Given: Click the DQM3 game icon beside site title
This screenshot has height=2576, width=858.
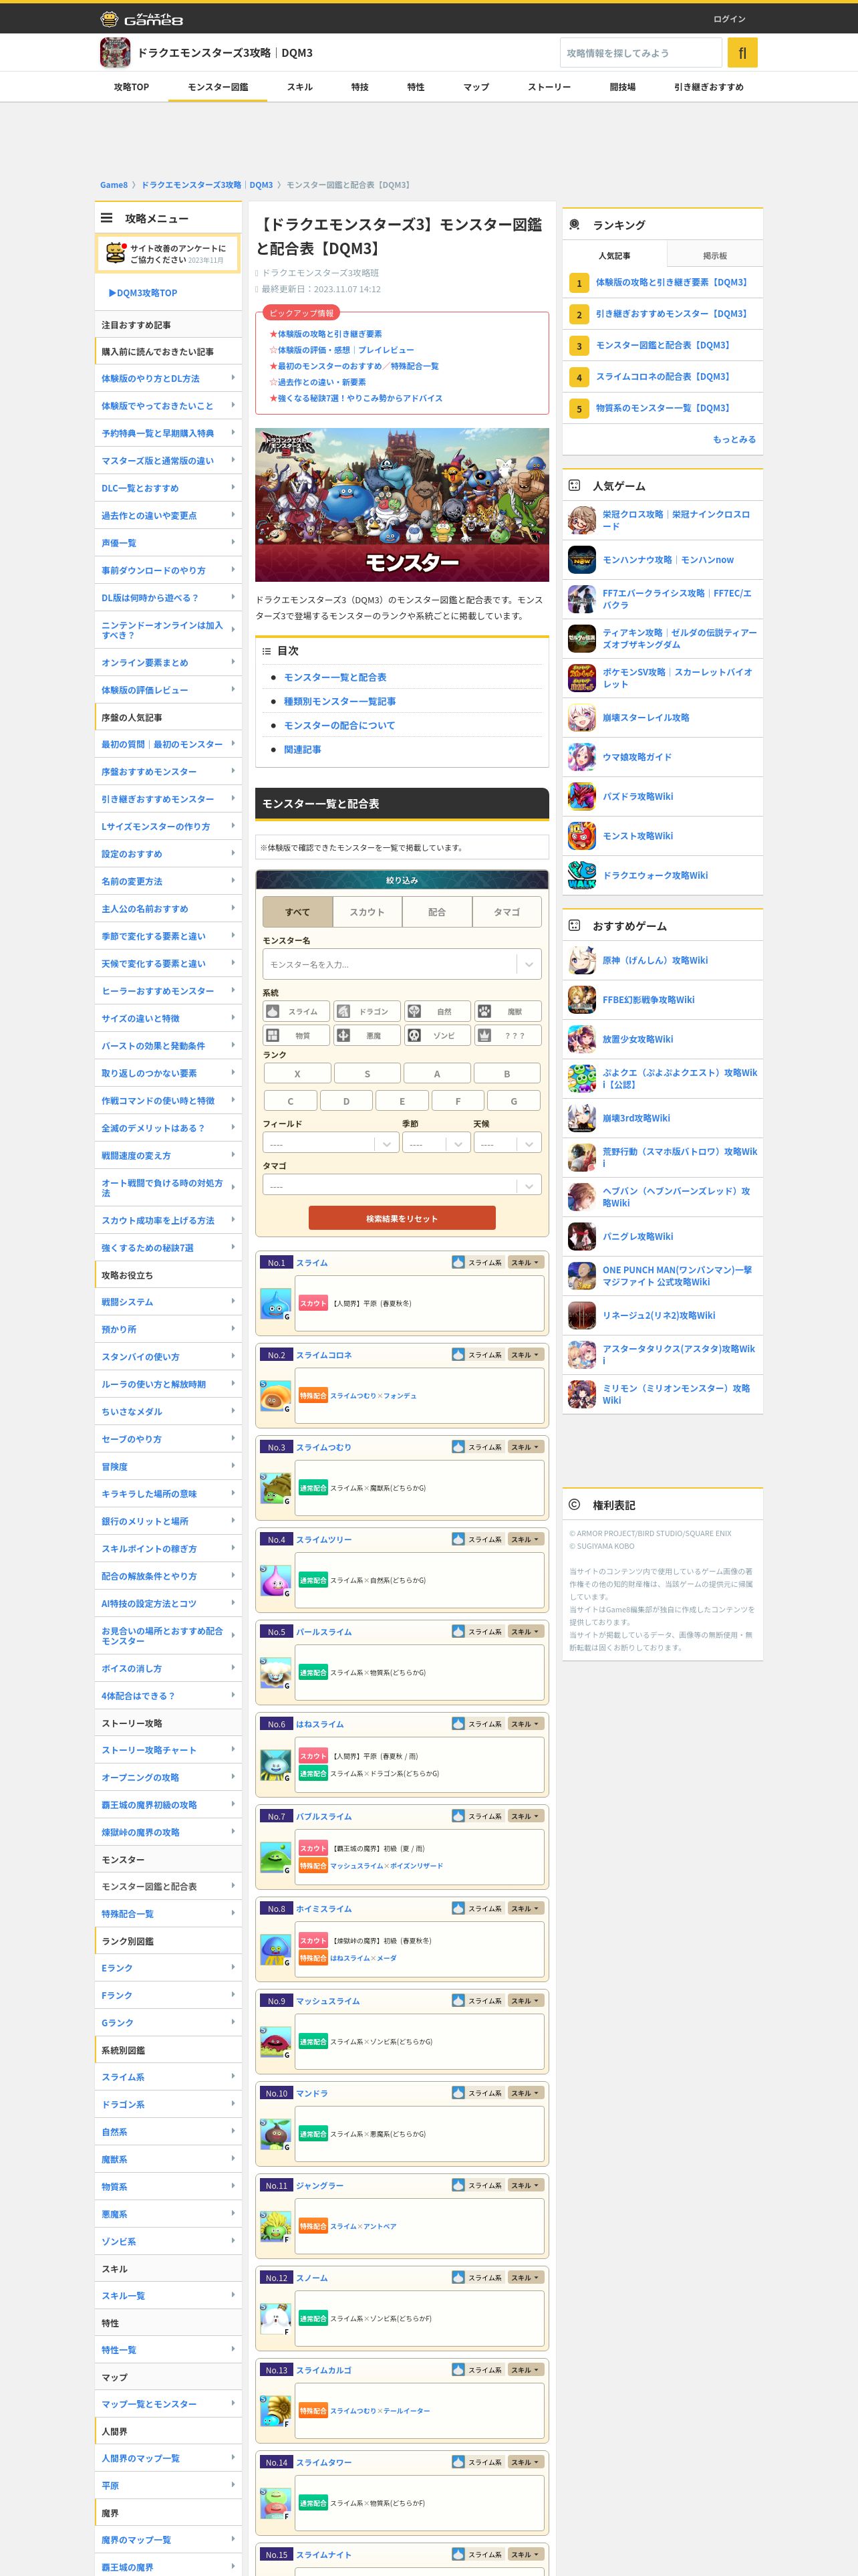Looking at the screenshot, I should pyautogui.click(x=115, y=53).
